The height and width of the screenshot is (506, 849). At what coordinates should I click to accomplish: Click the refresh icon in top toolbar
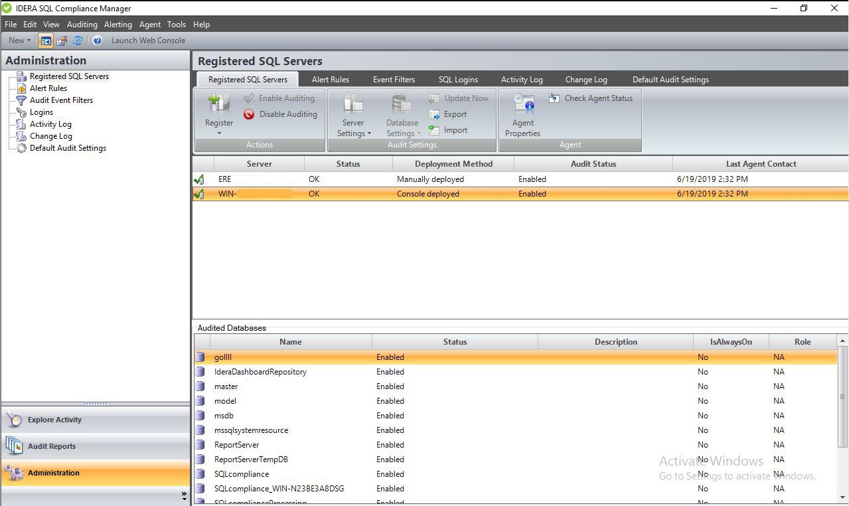click(78, 41)
